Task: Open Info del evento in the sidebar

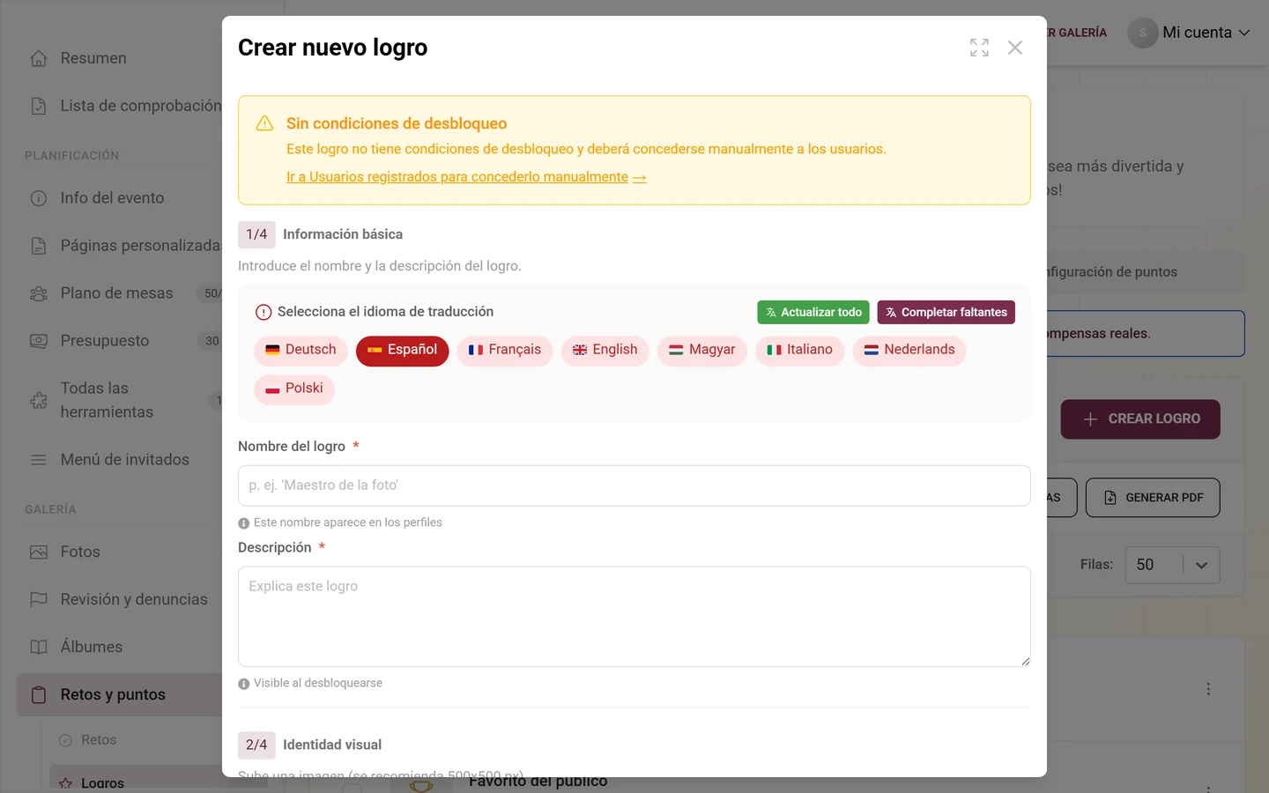Action: click(x=112, y=198)
